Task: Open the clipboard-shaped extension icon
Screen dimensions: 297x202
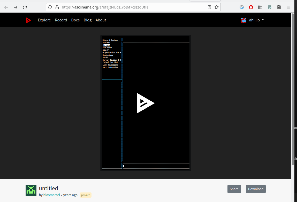Action: pos(279,7)
